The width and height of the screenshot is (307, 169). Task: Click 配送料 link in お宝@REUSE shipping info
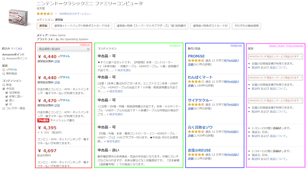tap(256, 159)
